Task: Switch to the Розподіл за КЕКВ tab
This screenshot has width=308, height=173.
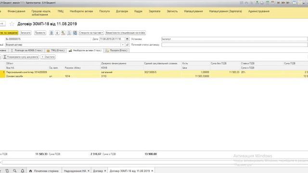Action: click(x=27, y=50)
